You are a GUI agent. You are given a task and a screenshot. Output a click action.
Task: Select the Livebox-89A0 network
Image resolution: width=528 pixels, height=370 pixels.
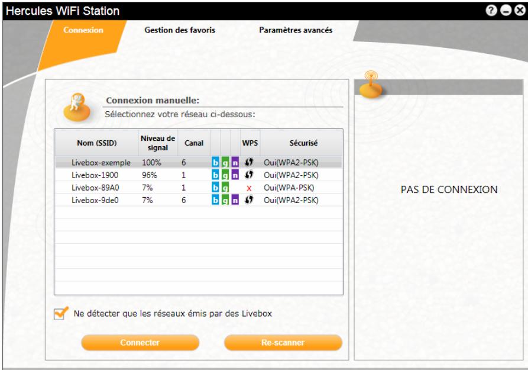coord(199,188)
